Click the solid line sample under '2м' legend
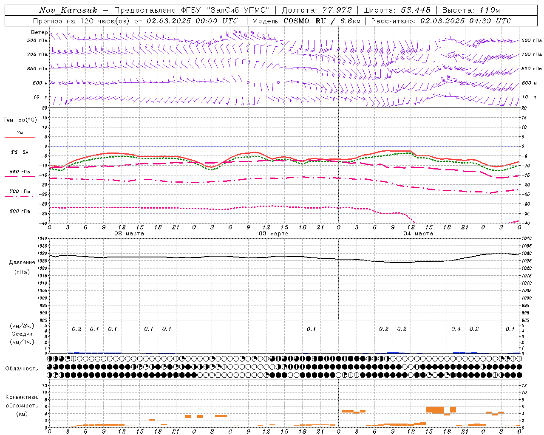Screen dimensions: 544x435 pyautogui.click(x=20, y=137)
